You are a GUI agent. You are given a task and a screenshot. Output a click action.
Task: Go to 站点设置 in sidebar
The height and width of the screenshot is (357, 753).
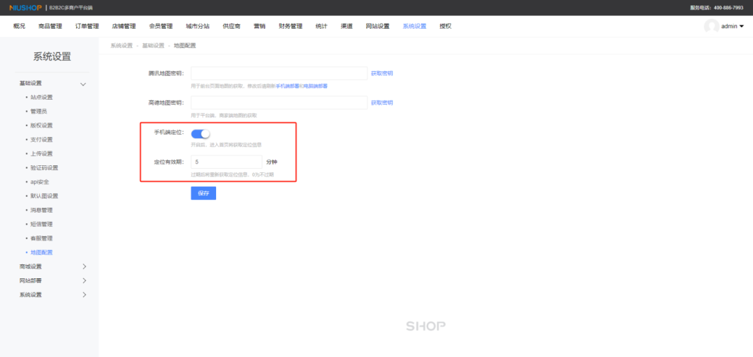41,97
